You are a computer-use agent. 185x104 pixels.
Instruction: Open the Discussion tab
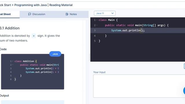tap(37, 14)
